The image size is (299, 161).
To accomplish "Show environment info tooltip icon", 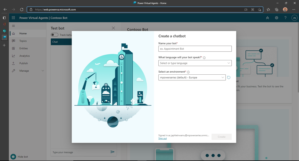I will pyautogui.click(x=188, y=72).
